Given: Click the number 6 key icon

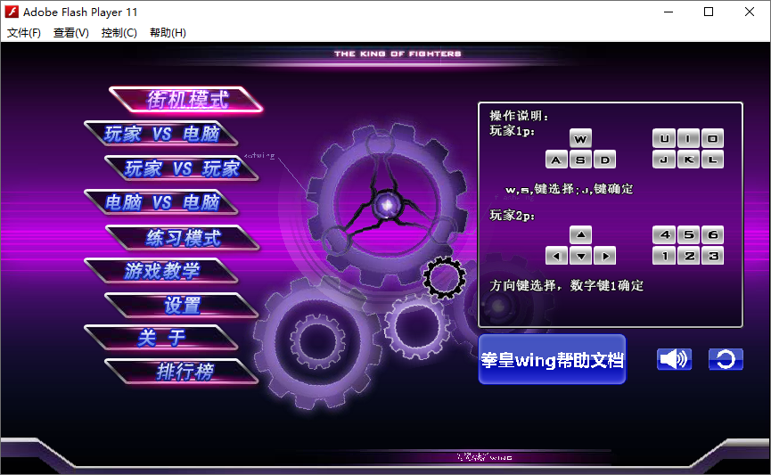Looking at the screenshot, I should pos(712,234).
